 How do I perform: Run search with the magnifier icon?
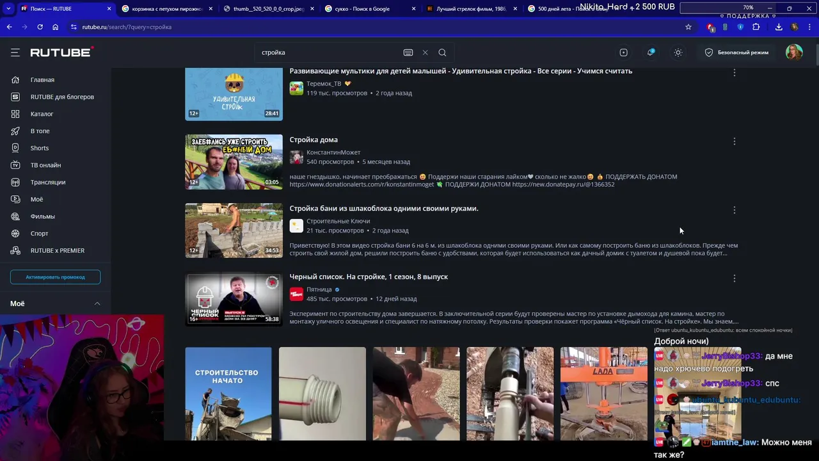pyautogui.click(x=442, y=53)
